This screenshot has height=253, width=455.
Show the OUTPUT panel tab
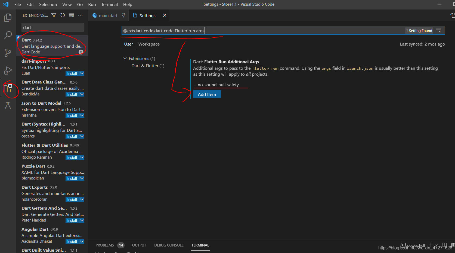click(x=139, y=245)
